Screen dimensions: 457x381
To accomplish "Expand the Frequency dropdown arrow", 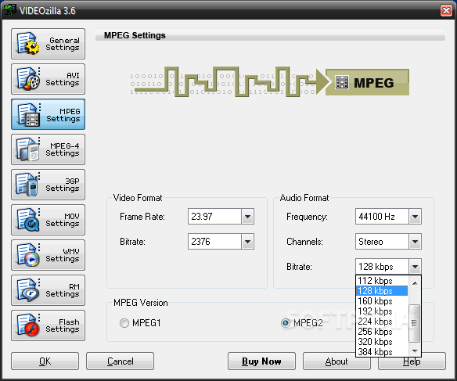I will click(x=415, y=217).
